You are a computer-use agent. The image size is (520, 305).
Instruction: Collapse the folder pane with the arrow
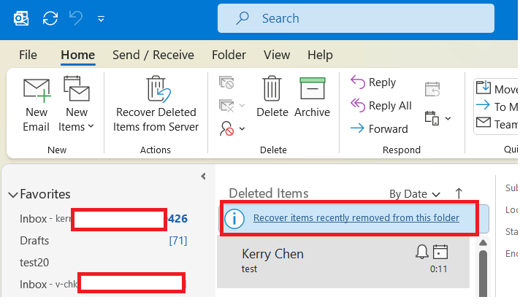[203, 177]
